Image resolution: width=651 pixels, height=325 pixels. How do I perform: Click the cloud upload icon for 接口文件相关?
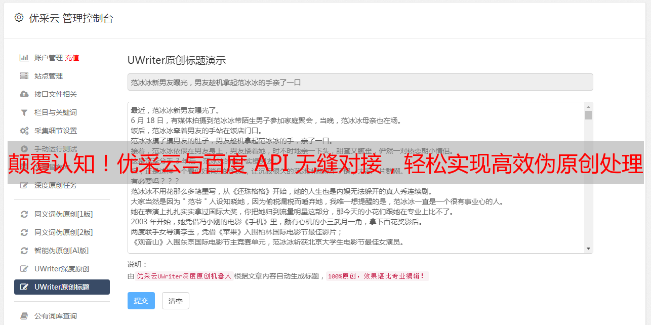pyautogui.click(x=24, y=94)
